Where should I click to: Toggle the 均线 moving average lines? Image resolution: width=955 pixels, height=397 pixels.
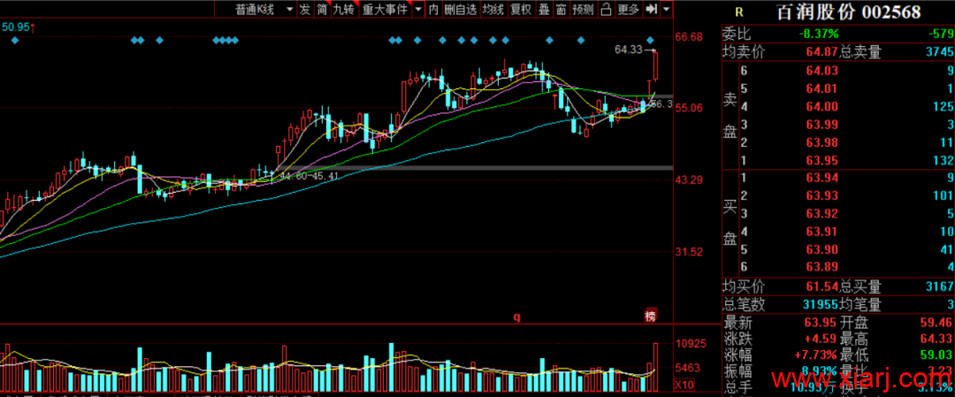[493, 9]
